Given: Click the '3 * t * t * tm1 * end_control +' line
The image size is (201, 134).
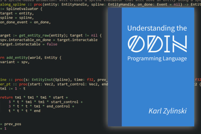Looking at the screenshot, I should tap(41, 106).
